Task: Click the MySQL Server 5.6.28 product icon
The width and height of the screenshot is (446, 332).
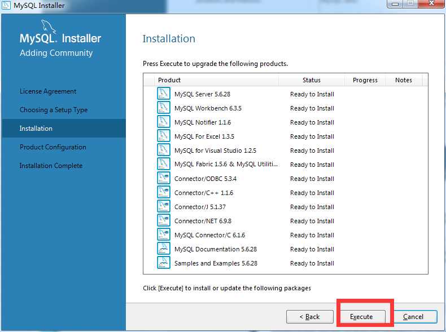Action: [x=164, y=94]
